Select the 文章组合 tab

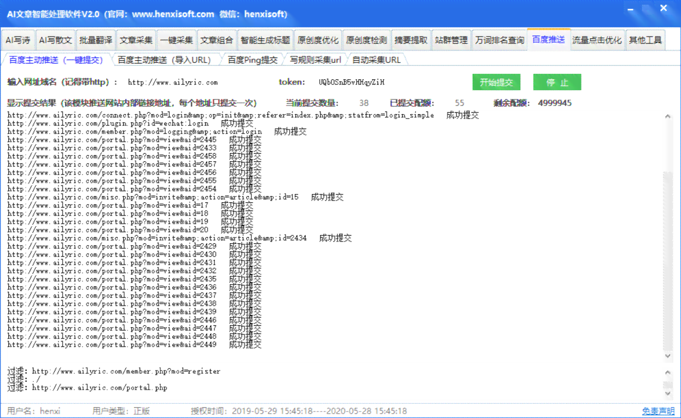[x=217, y=40]
